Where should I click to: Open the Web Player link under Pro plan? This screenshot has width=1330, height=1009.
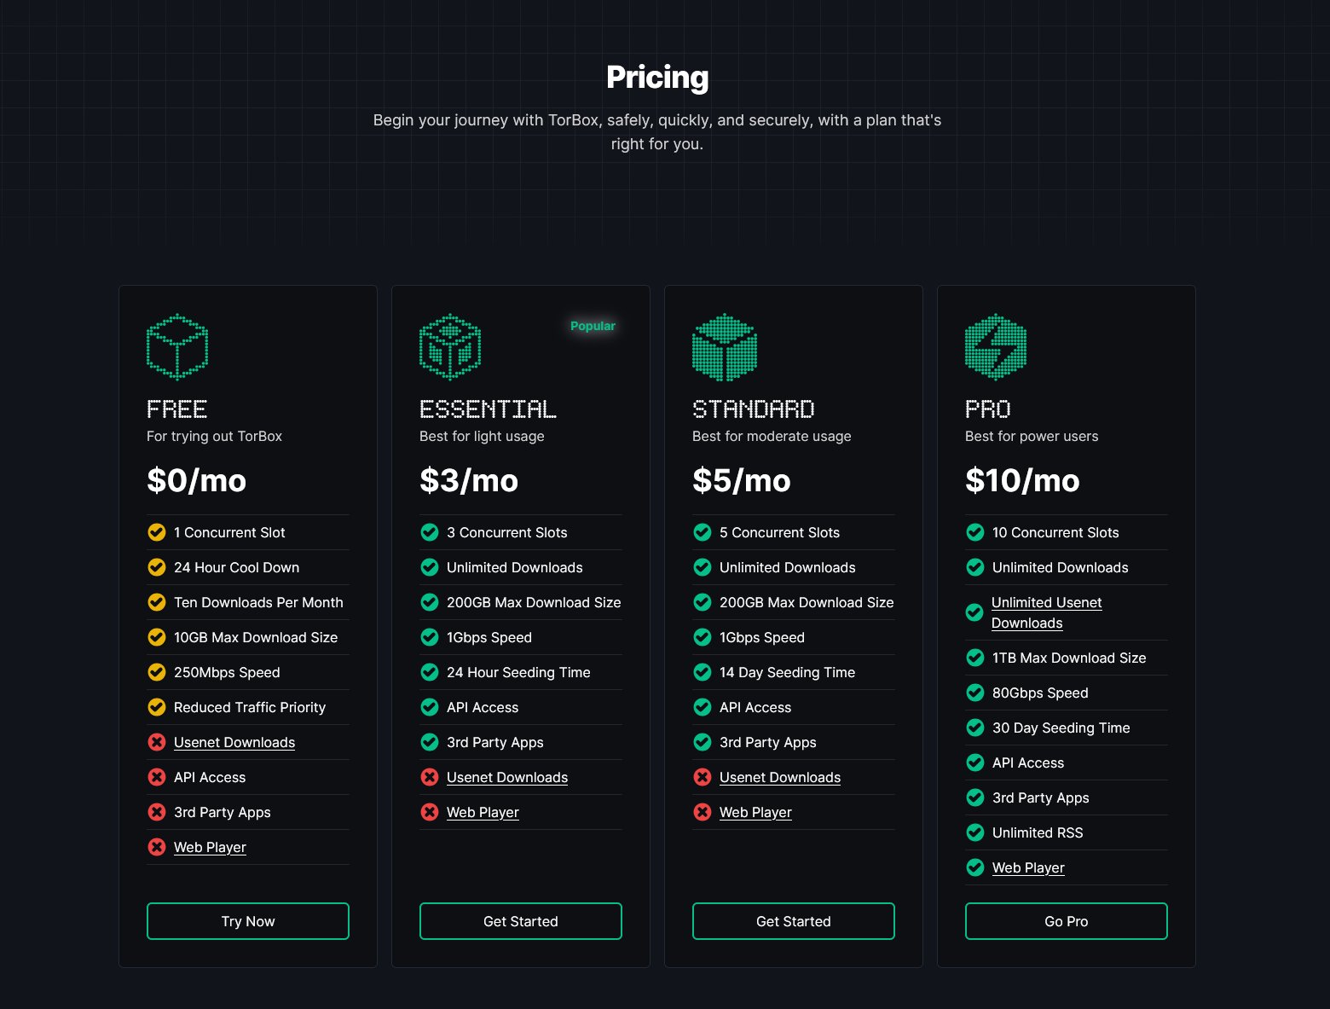point(1027,867)
